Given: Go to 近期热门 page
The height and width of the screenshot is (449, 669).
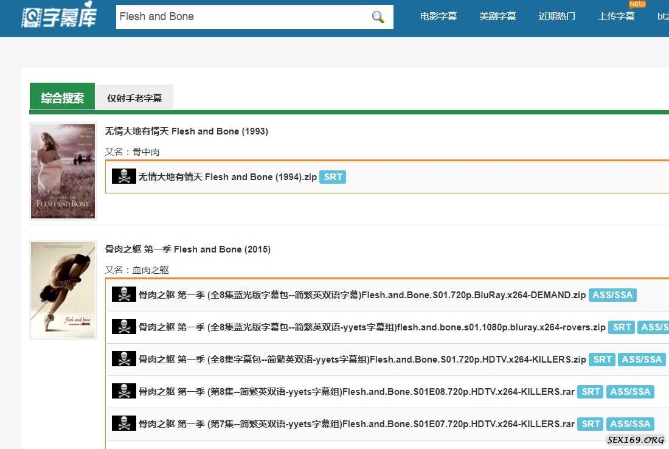Looking at the screenshot, I should [556, 16].
